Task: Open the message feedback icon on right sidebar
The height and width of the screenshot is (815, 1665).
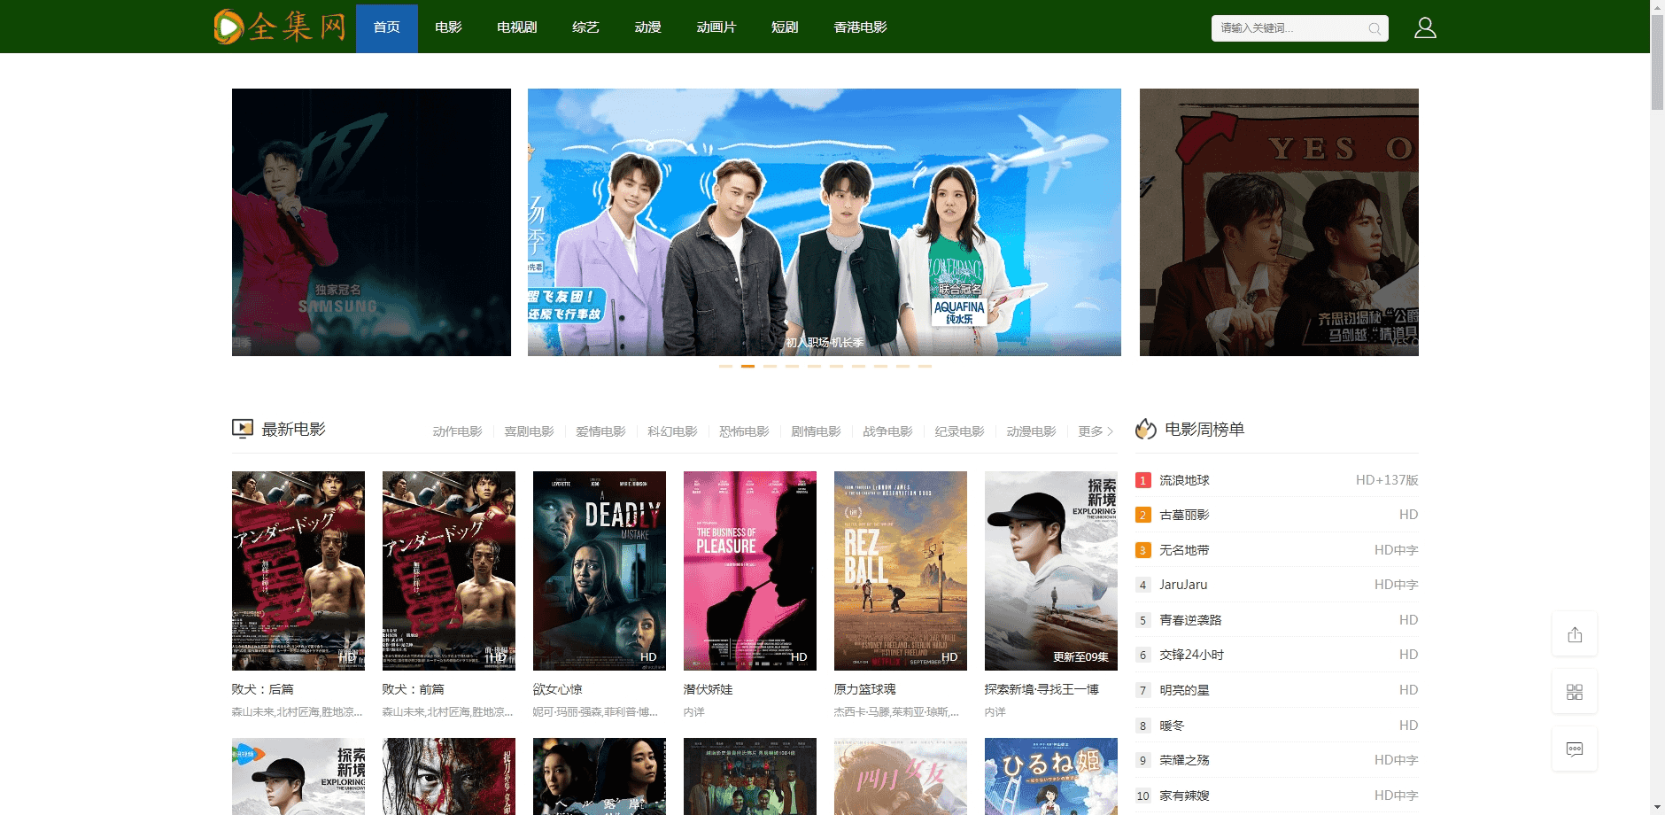Action: click(x=1575, y=749)
